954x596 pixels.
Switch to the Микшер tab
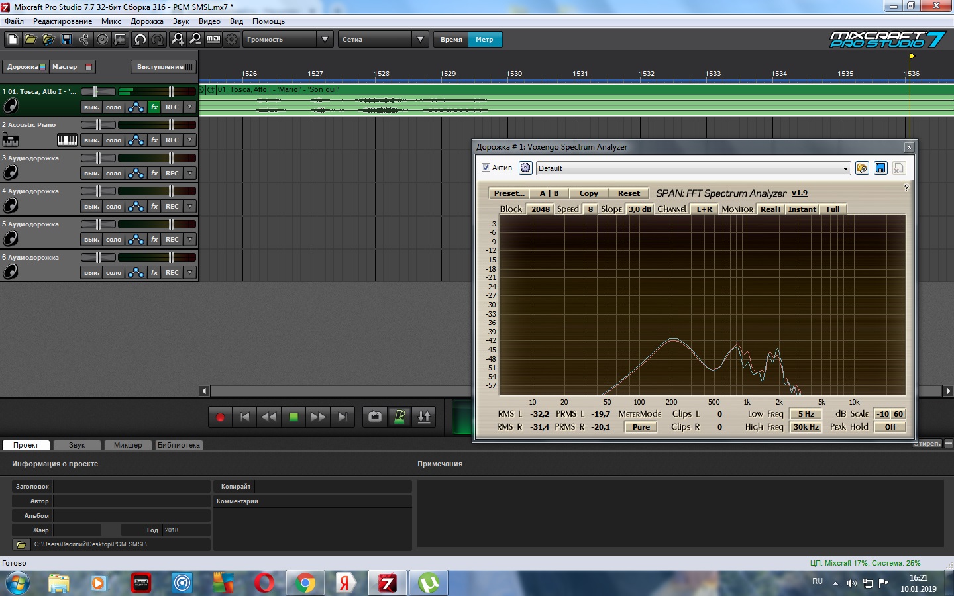pyautogui.click(x=128, y=445)
